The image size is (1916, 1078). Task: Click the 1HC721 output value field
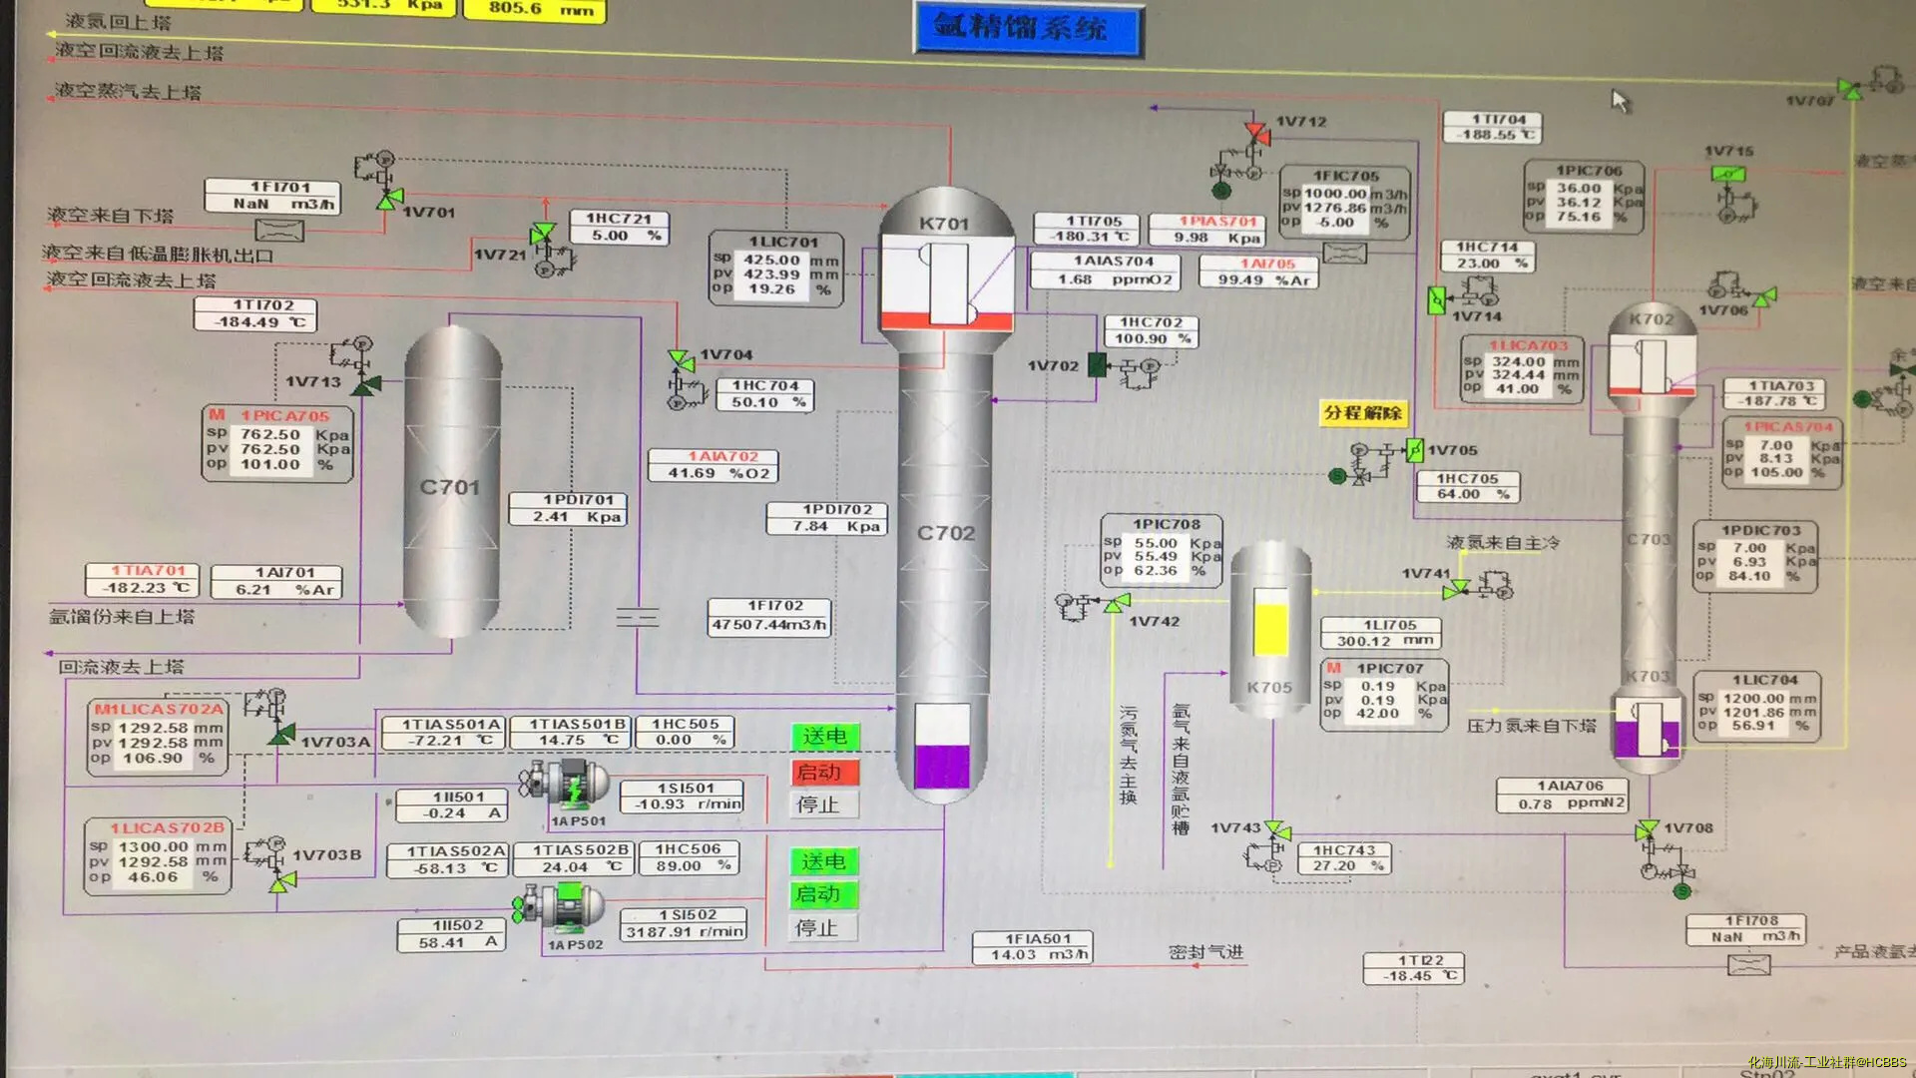618,237
